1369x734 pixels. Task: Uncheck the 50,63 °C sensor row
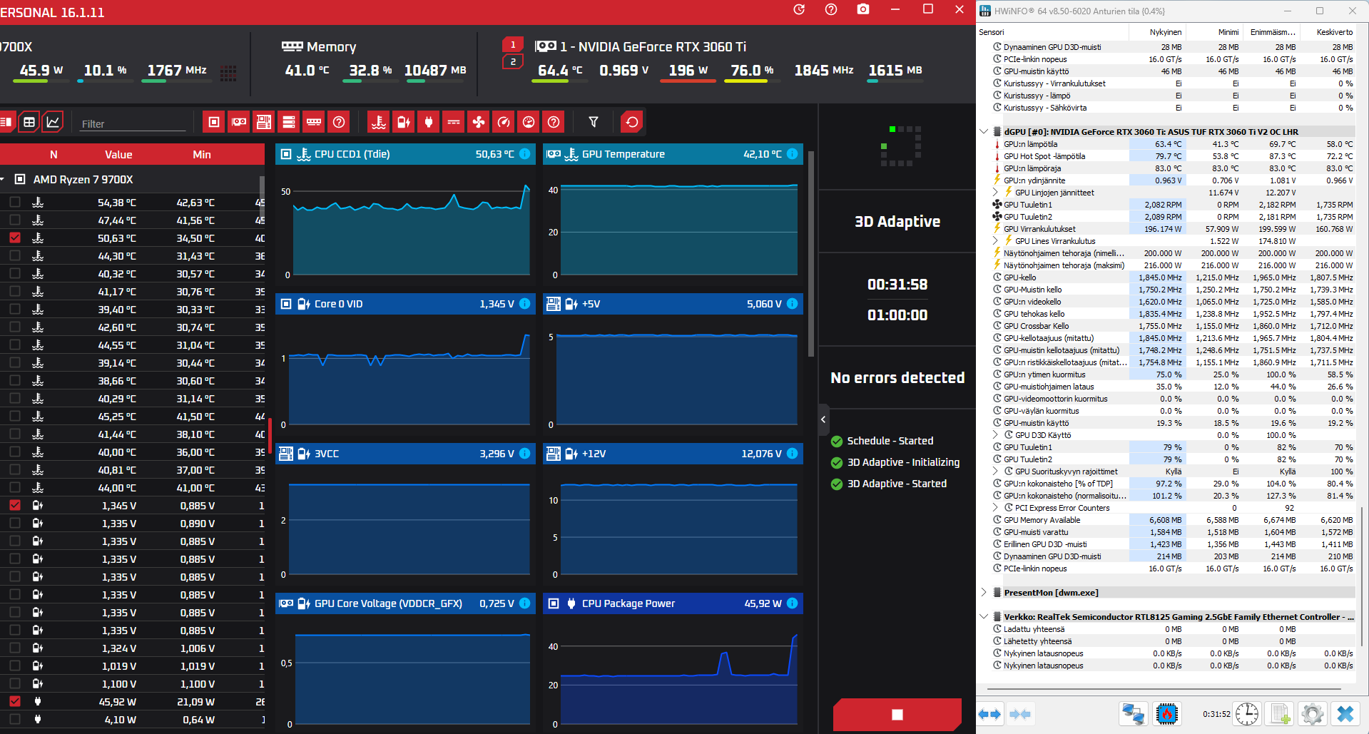pos(15,238)
